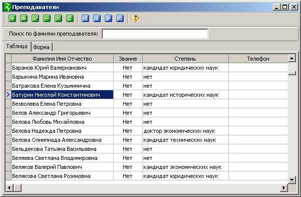This screenshot has width=301, height=197.
Task: Click the green X cancel changes icon
Action: point(59,19)
